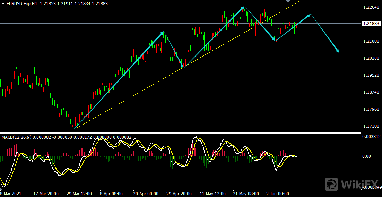Image resolution: width=382 pixels, height=197 pixels.
Task: Click the 20 Apr 00:00 time label
Action: pos(146,194)
